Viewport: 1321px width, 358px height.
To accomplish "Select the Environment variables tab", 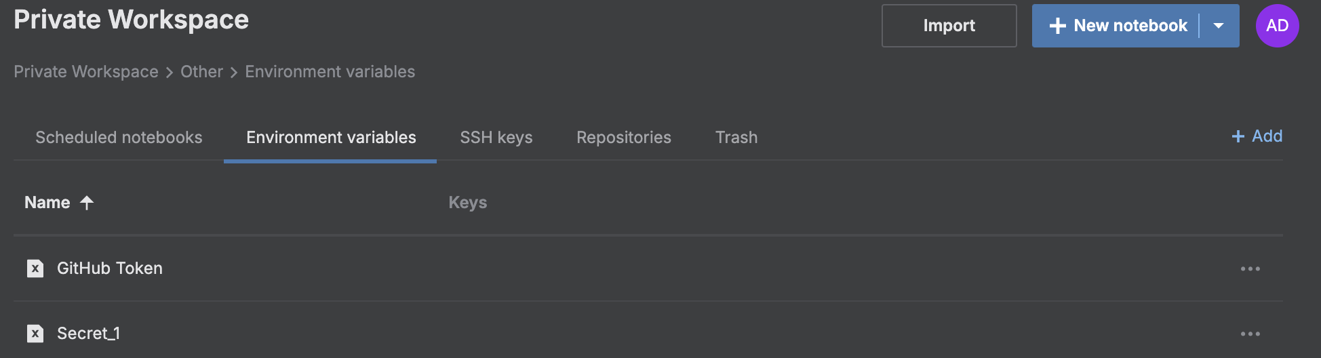I will click(x=331, y=138).
